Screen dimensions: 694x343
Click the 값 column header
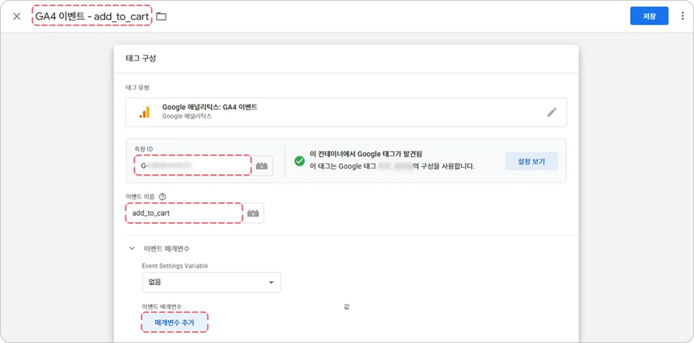pos(347,307)
